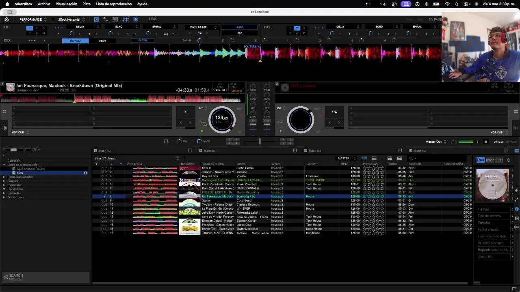Toggle the FX panel icon

(96, 19)
